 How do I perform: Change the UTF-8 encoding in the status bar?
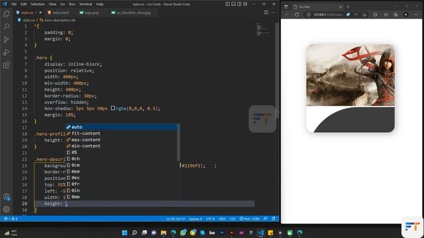pyautogui.click(x=211, y=219)
